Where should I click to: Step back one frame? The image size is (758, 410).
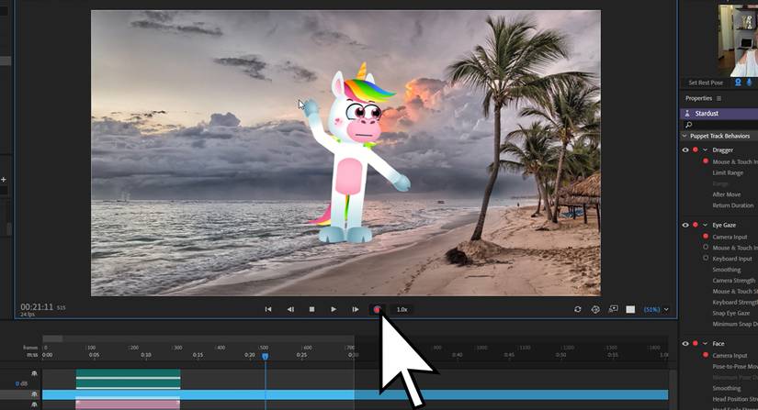(290, 309)
